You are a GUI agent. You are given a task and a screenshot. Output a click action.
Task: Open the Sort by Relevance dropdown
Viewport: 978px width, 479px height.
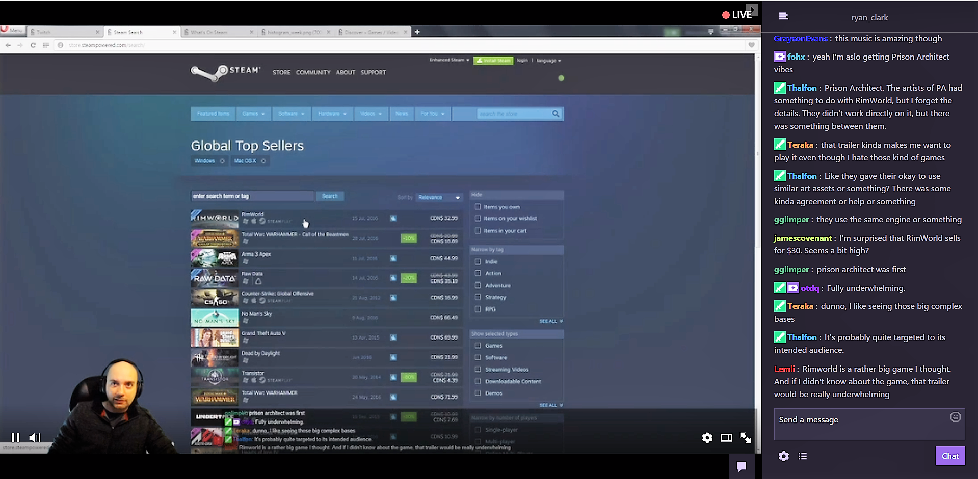pyautogui.click(x=438, y=198)
